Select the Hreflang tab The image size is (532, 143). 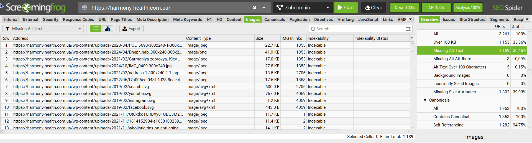coord(346,19)
